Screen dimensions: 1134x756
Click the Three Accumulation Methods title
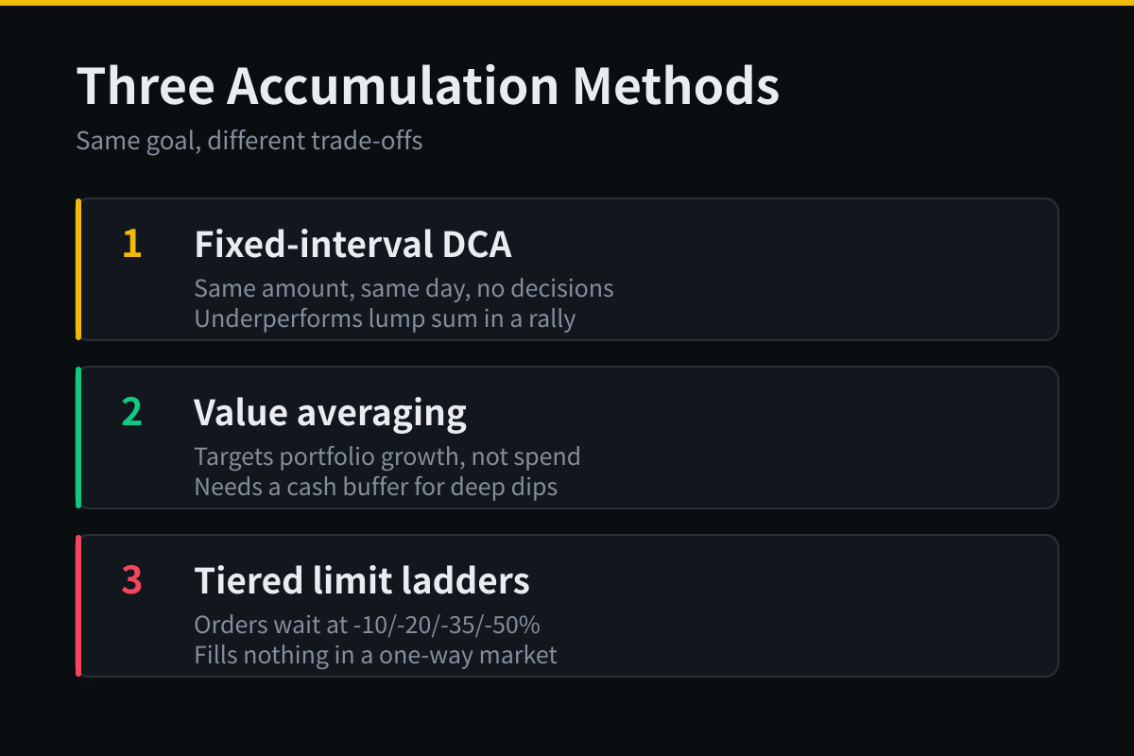427,86
